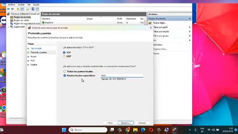238x134 pixels.
Task: Expand the Ver submenu arrow in Acciones
Action: coord(190,40)
